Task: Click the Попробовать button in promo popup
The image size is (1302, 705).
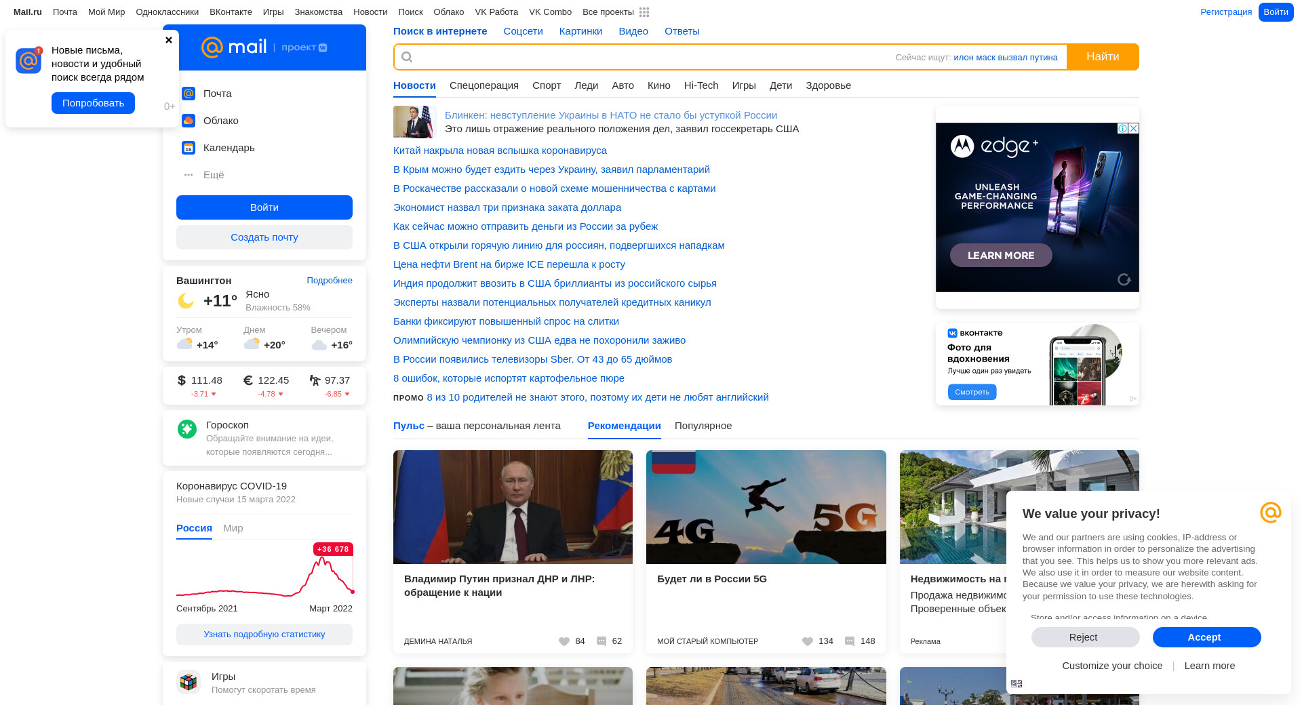Action: (93, 103)
